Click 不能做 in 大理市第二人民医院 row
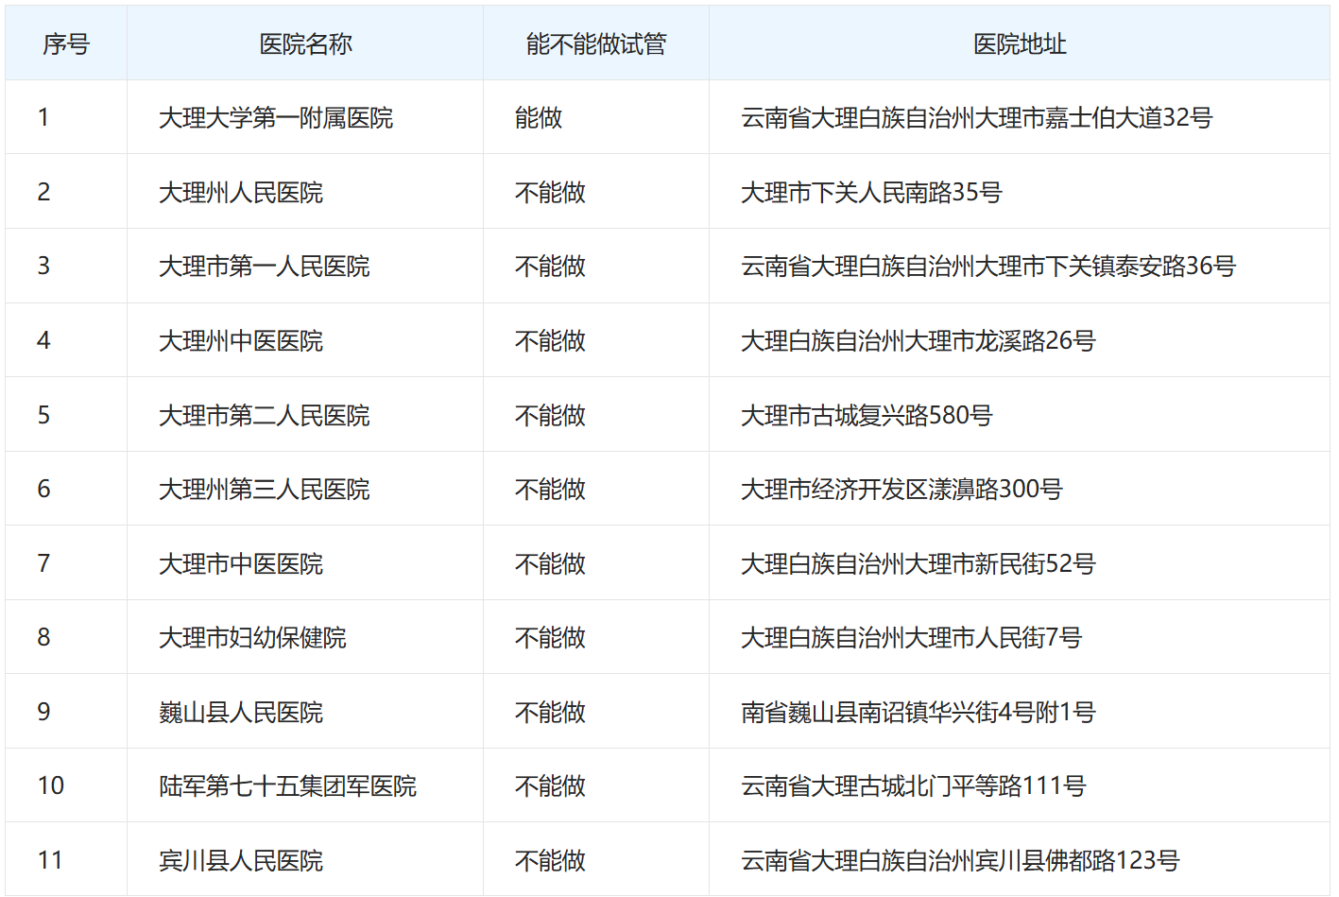 point(550,415)
